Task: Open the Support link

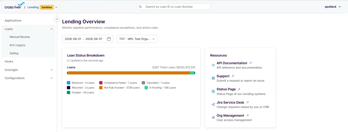Action: click(223, 76)
